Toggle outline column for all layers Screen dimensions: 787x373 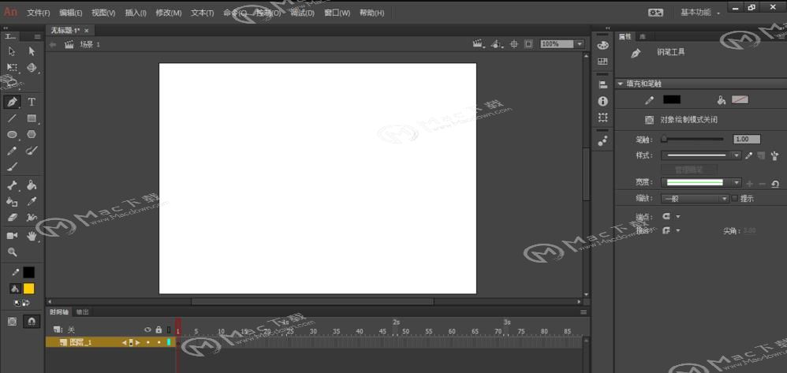tap(169, 330)
